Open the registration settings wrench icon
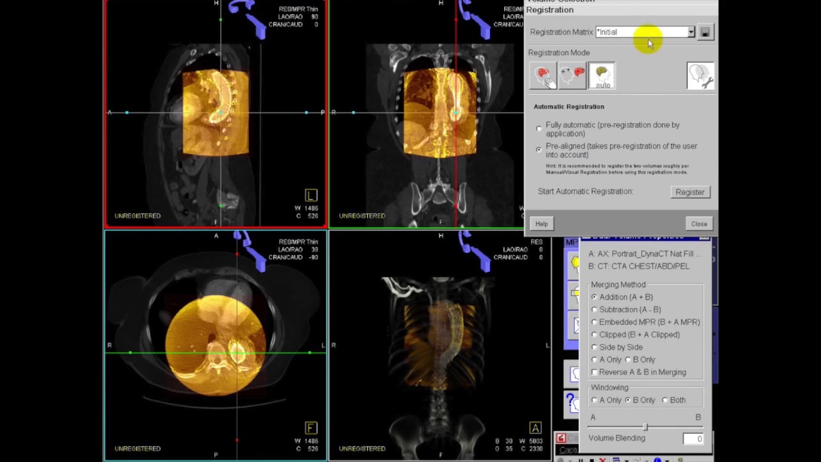This screenshot has width=821, height=462. coord(700,76)
